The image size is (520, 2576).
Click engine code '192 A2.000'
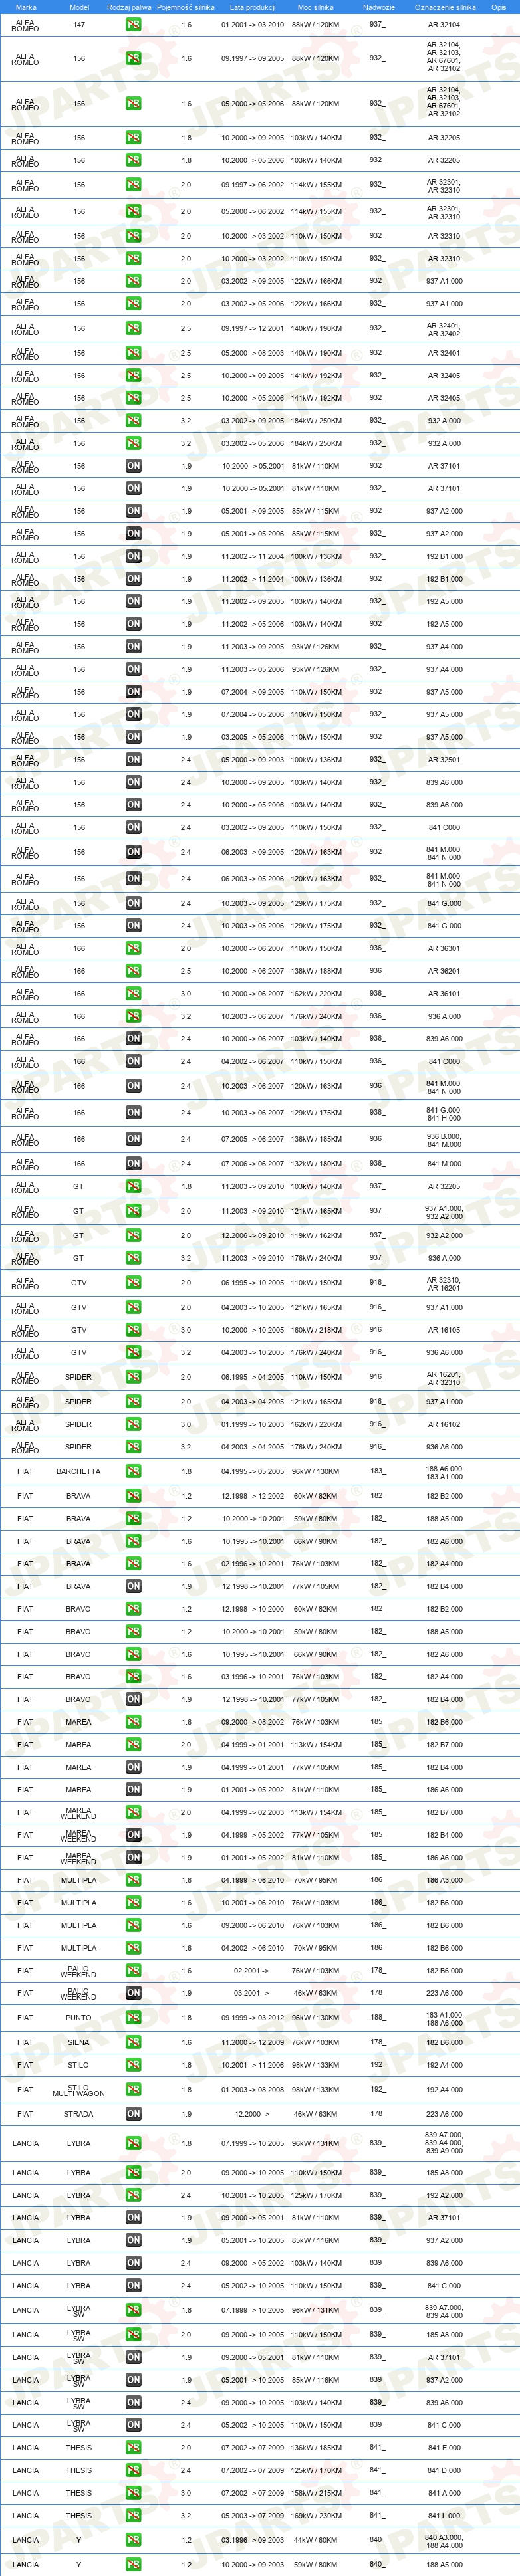[x=444, y=2195]
